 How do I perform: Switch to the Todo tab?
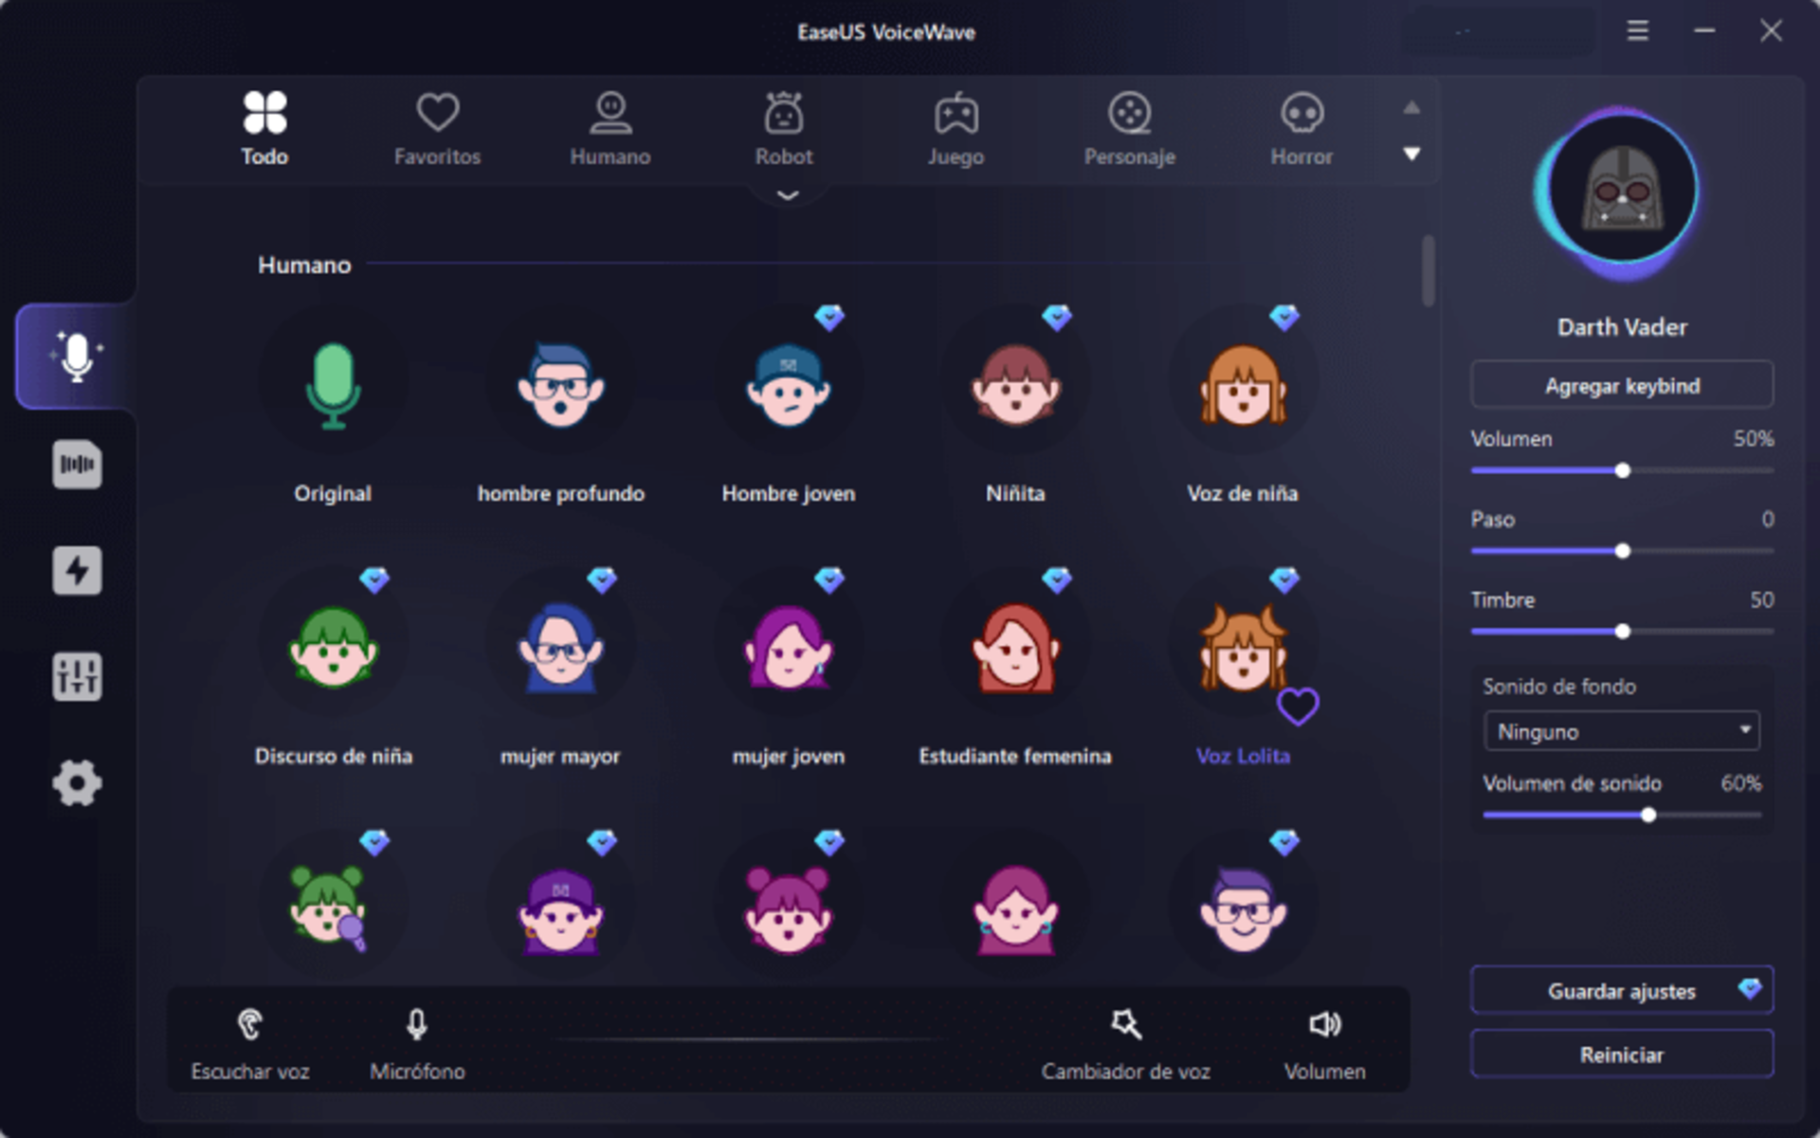(x=264, y=129)
